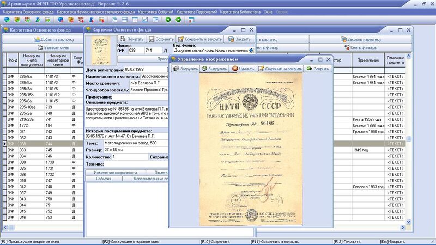
Task: Click the tree diagram toolbar icon without plus
Action: (27, 20)
